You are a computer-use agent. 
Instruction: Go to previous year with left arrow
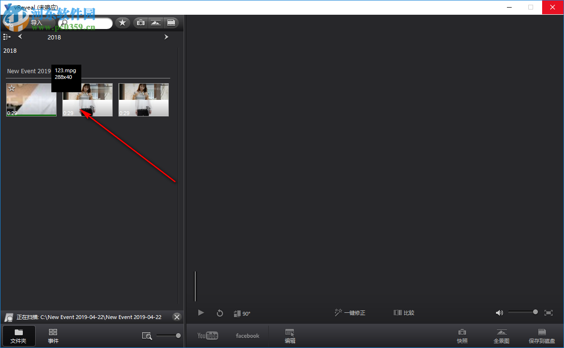[x=20, y=36]
